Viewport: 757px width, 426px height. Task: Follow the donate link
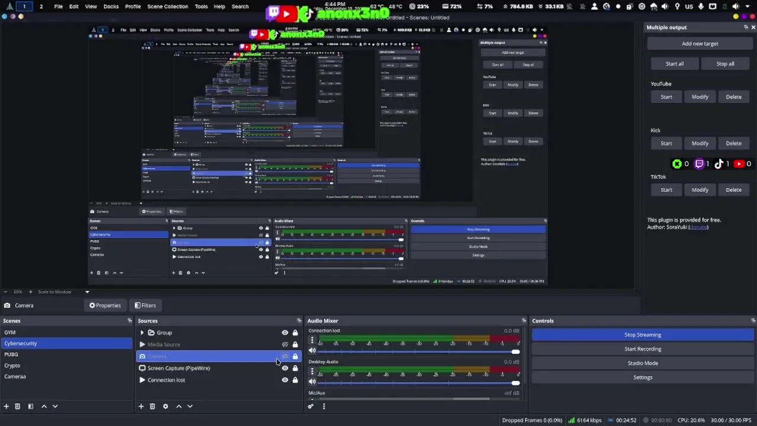[698, 227]
